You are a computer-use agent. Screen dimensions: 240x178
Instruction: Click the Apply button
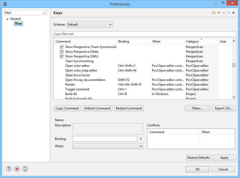(224, 157)
